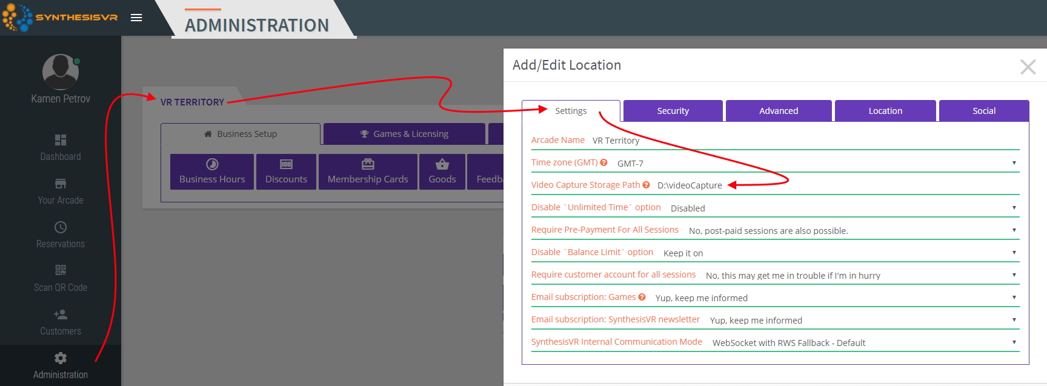
Task: Switch to the Location tab
Action: (885, 111)
